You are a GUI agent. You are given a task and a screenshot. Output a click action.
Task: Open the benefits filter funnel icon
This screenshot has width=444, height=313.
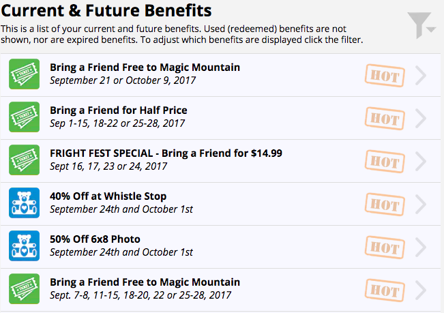coord(419,25)
